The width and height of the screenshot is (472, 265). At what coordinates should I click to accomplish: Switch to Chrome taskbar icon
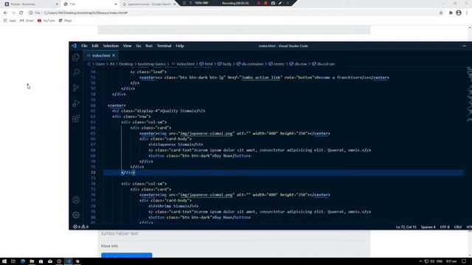77,261
